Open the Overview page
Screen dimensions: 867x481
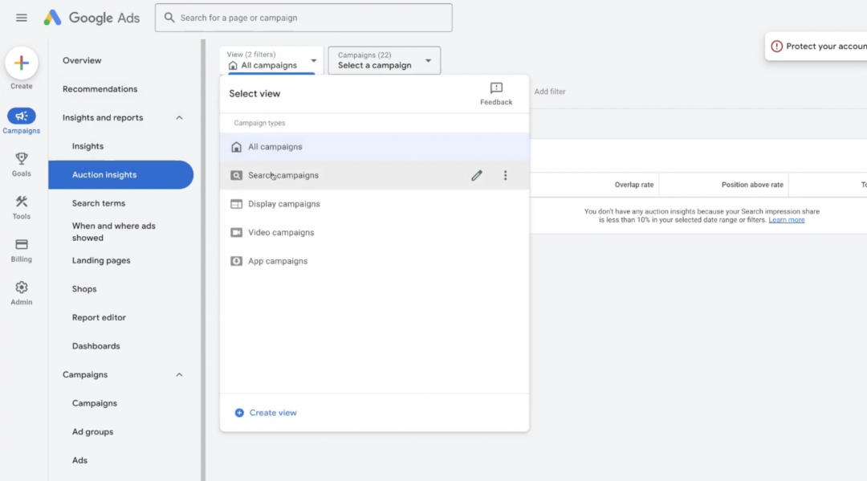click(82, 60)
